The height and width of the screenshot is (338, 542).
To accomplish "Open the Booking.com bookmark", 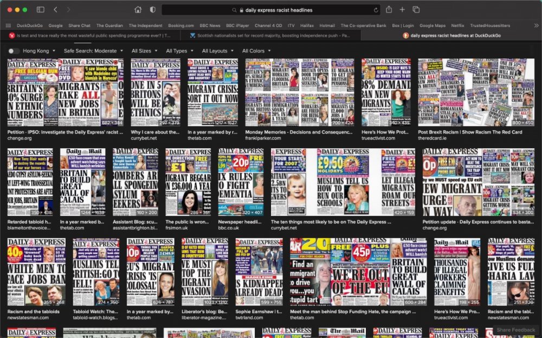I will (x=181, y=25).
